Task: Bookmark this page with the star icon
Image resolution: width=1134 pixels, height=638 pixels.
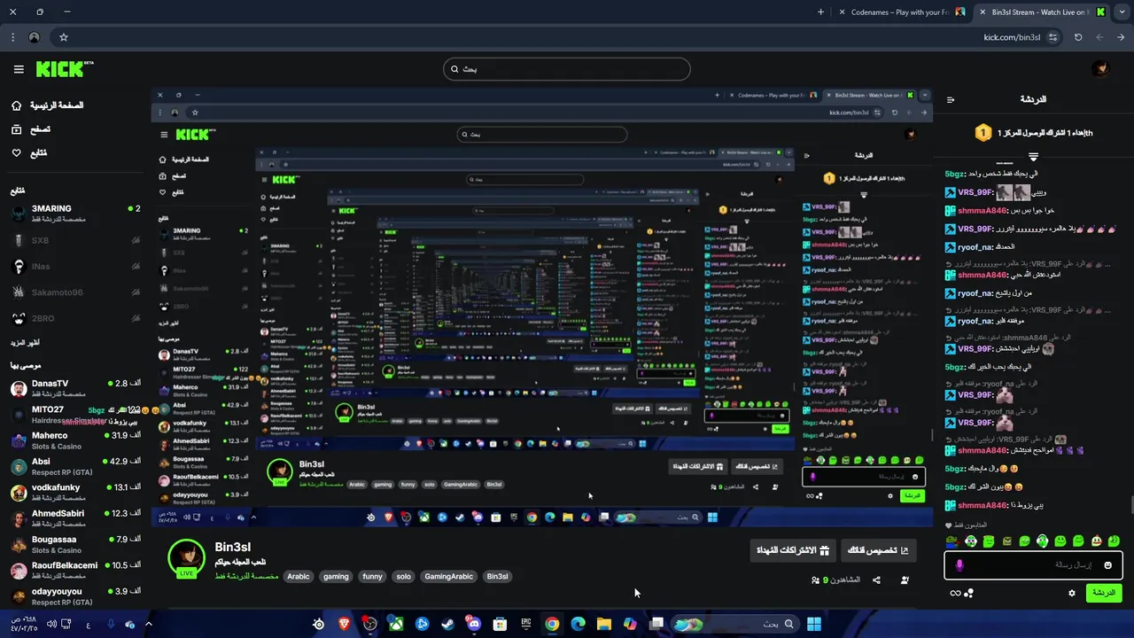Action: (64, 37)
